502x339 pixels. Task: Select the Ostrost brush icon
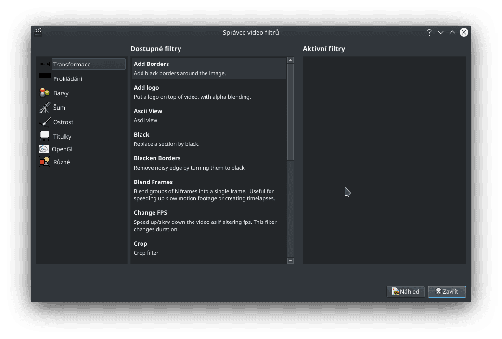(44, 122)
